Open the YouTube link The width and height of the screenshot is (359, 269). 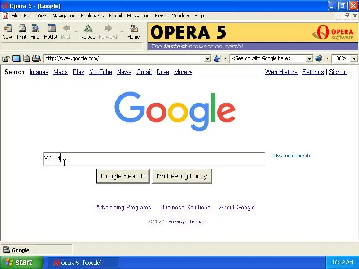point(101,72)
